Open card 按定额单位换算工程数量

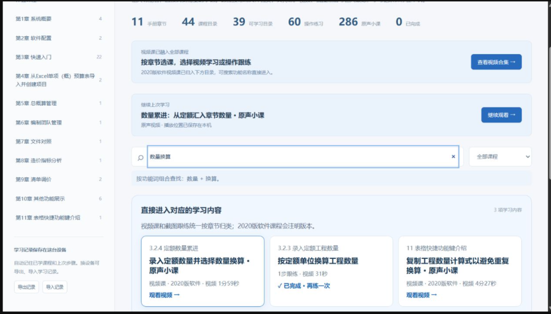coord(331,271)
